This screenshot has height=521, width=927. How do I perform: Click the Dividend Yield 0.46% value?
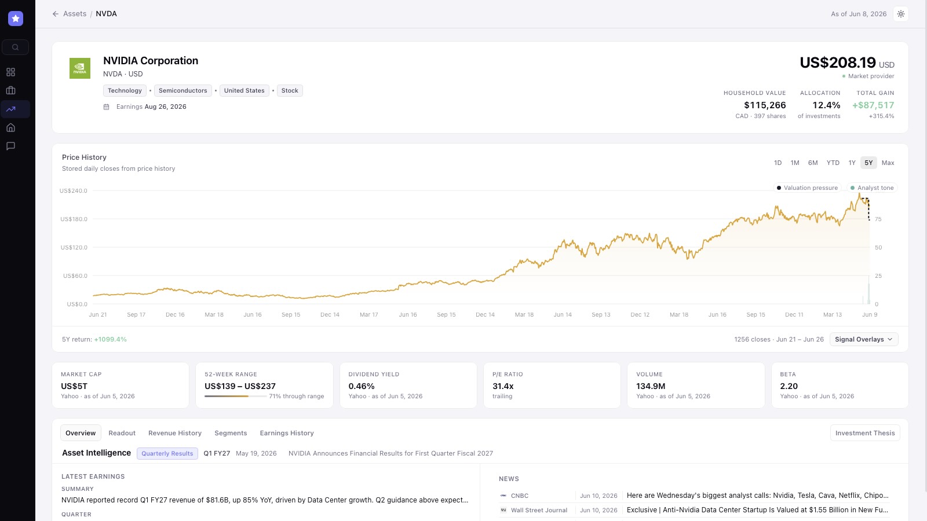(x=362, y=387)
